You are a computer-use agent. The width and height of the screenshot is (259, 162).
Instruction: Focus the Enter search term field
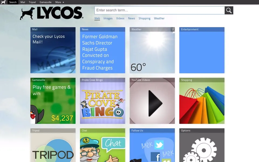pyautogui.click(x=159, y=10)
